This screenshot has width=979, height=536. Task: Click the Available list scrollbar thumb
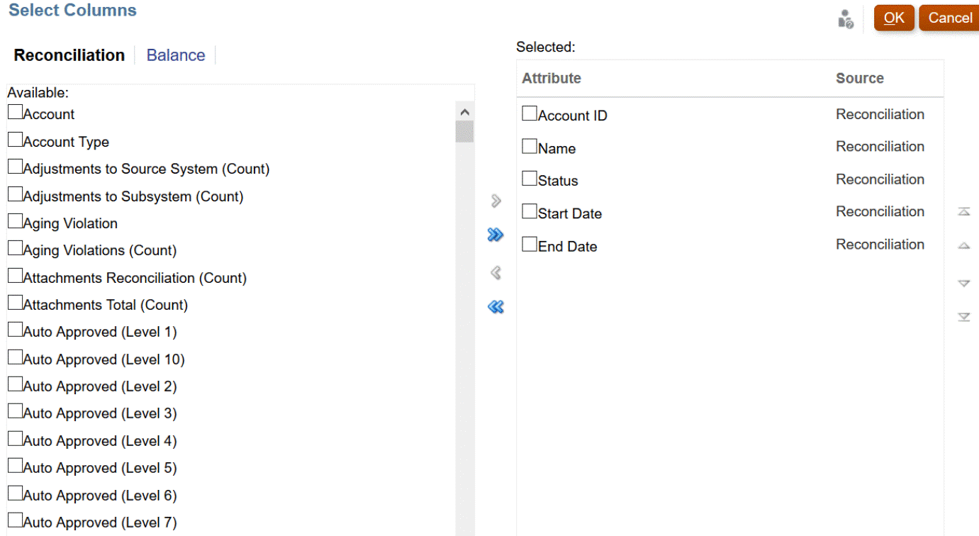pos(465,132)
